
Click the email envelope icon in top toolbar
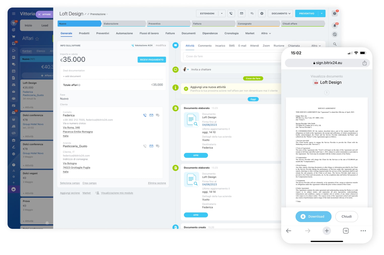click(x=241, y=14)
